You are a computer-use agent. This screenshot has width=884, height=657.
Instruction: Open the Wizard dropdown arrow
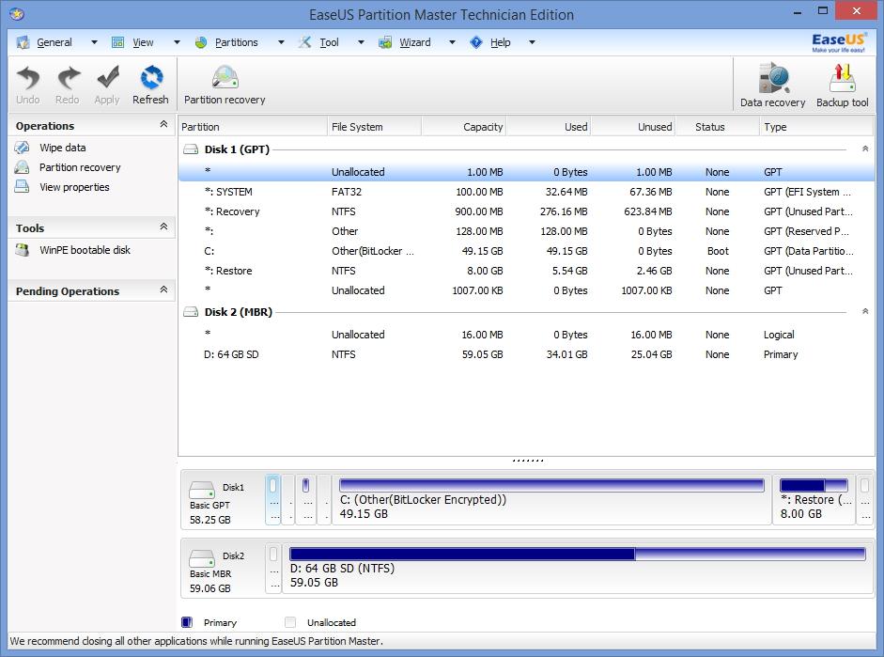[x=452, y=42]
